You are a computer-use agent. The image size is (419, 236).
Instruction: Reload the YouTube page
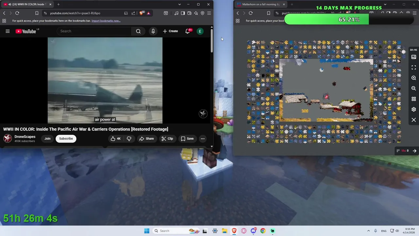pos(17,13)
